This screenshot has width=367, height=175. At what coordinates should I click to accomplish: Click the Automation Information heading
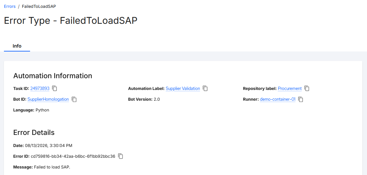[53, 76]
